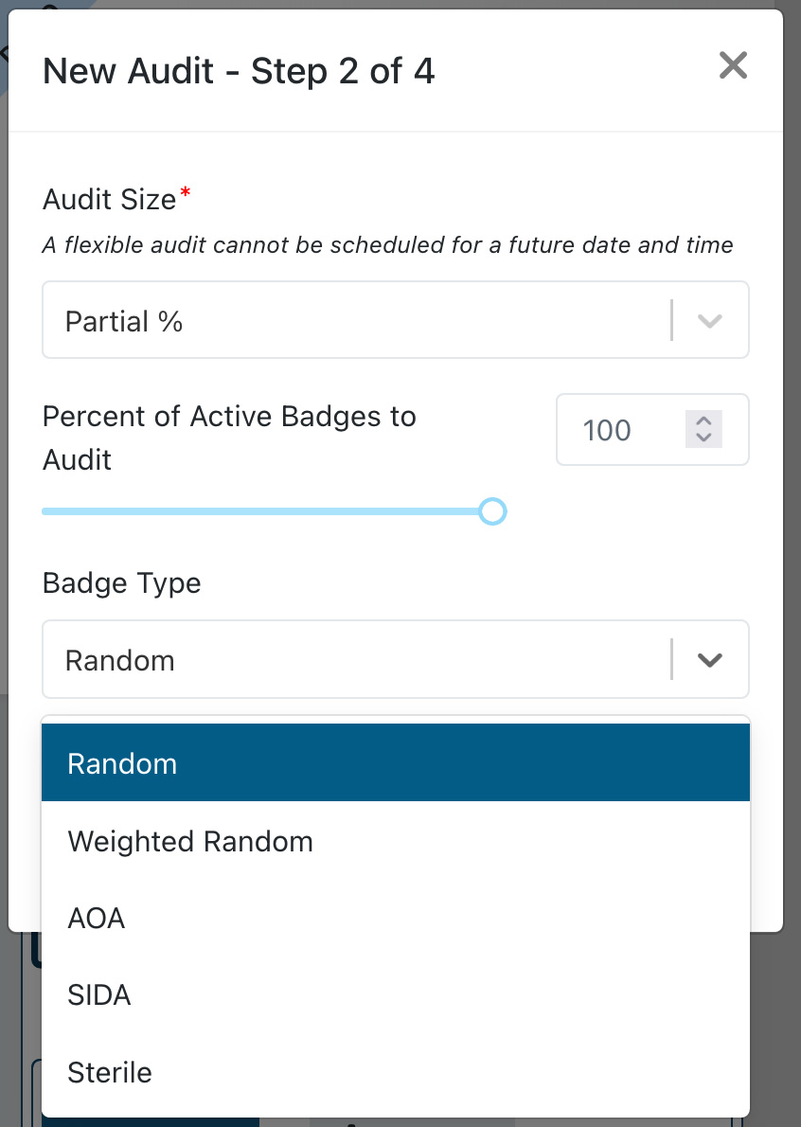Select AOA from the badge type list

(x=97, y=918)
